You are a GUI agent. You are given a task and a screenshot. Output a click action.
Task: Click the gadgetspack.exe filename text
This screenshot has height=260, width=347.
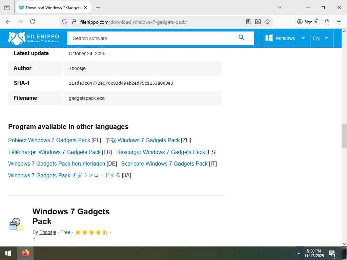tap(86, 98)
